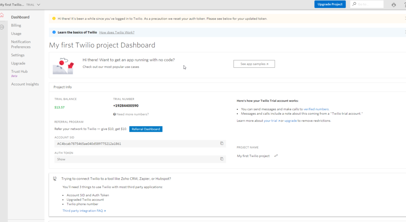Click My first Twilio project Dashboard heading

tap(102, 45)
